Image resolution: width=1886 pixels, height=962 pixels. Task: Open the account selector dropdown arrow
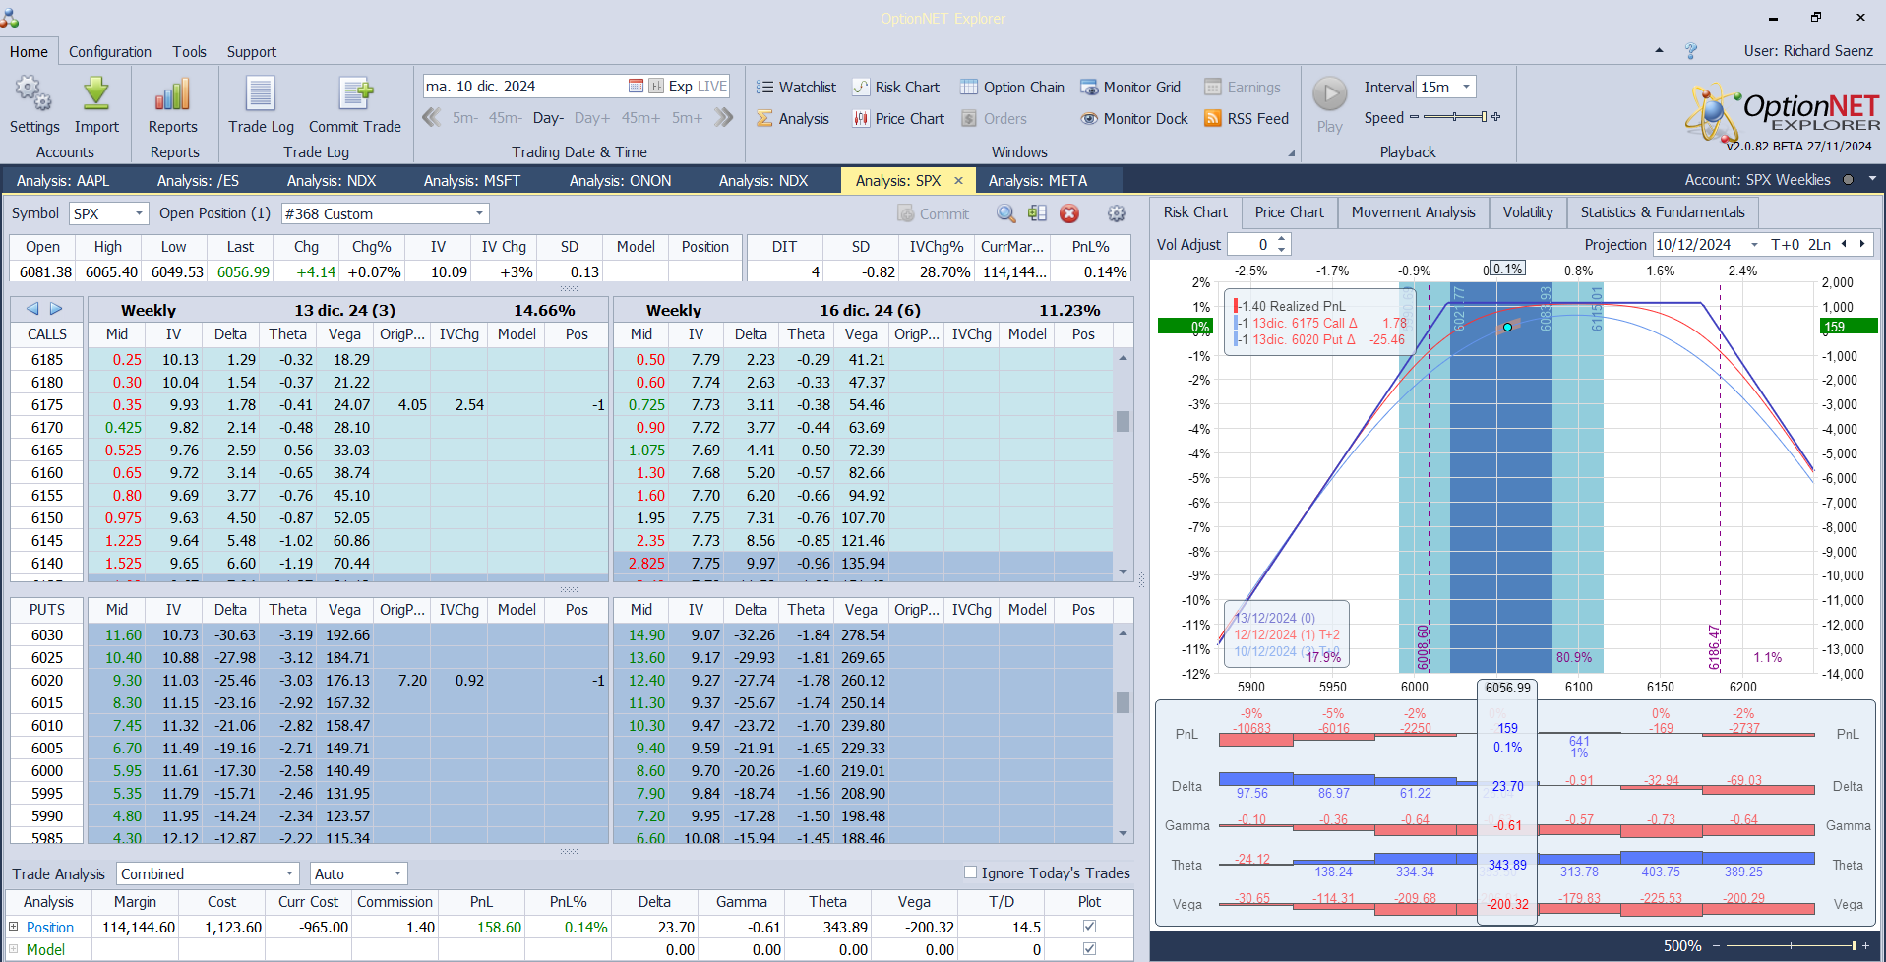click(1872, 179)
